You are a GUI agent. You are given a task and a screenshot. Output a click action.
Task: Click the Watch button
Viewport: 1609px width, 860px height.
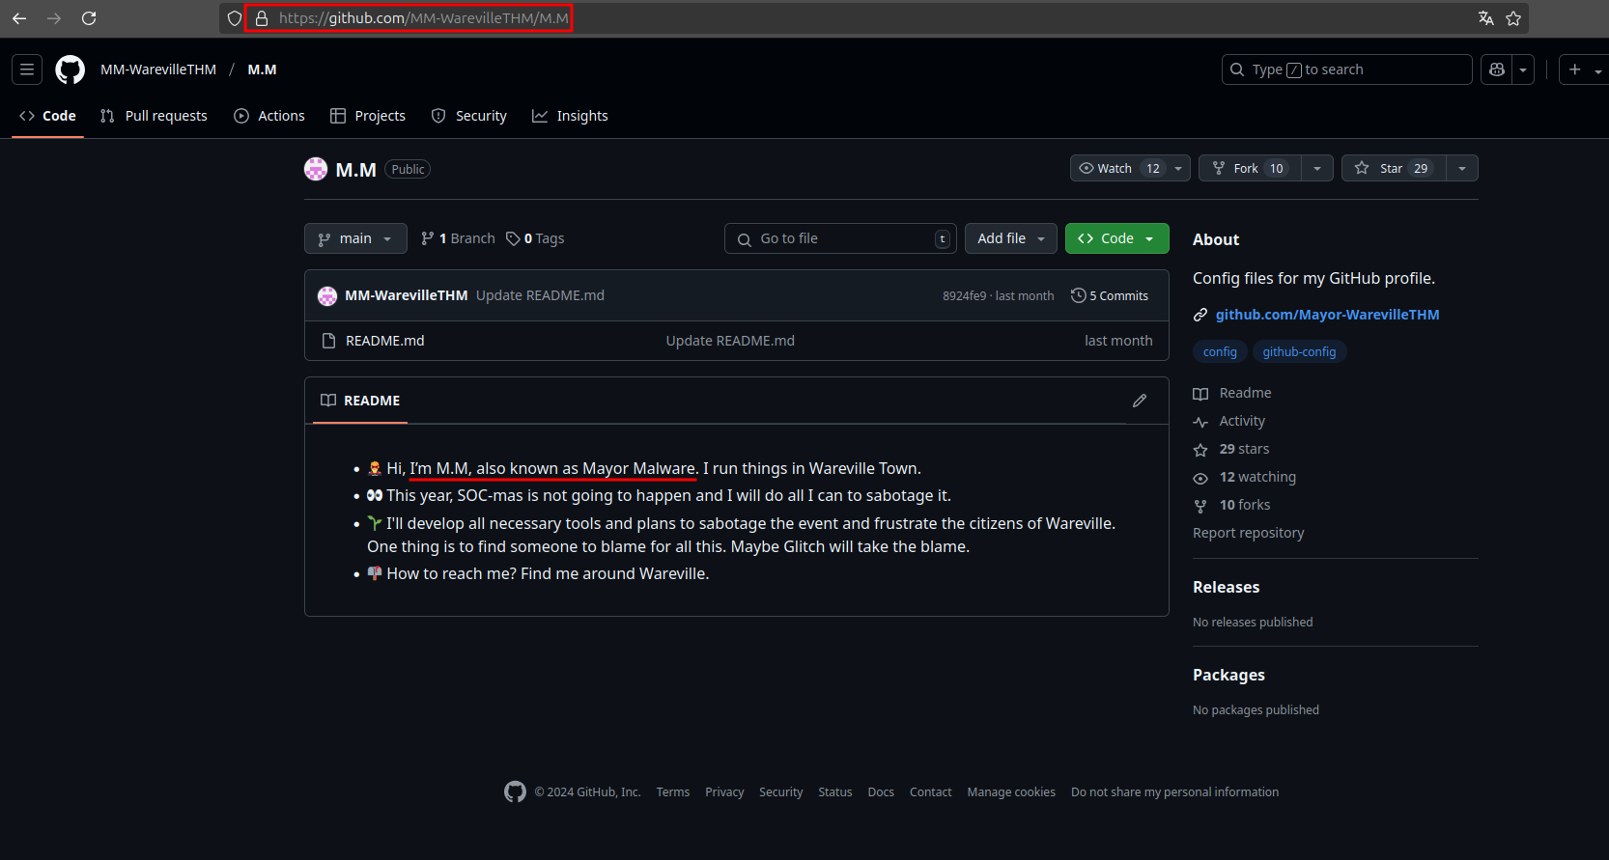coord(1117,168)
